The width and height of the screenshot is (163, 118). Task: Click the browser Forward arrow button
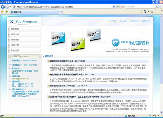[7, 7]
